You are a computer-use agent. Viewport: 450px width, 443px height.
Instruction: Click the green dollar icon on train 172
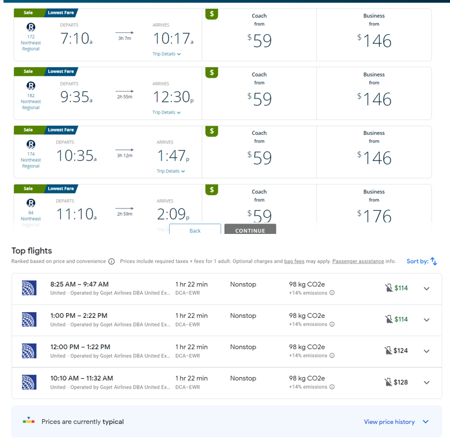click(x=211, y=14)
